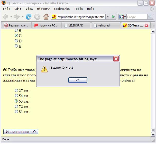Open the View menu
Viewport: 157px width, 145px height.
[x=29, y=9]
